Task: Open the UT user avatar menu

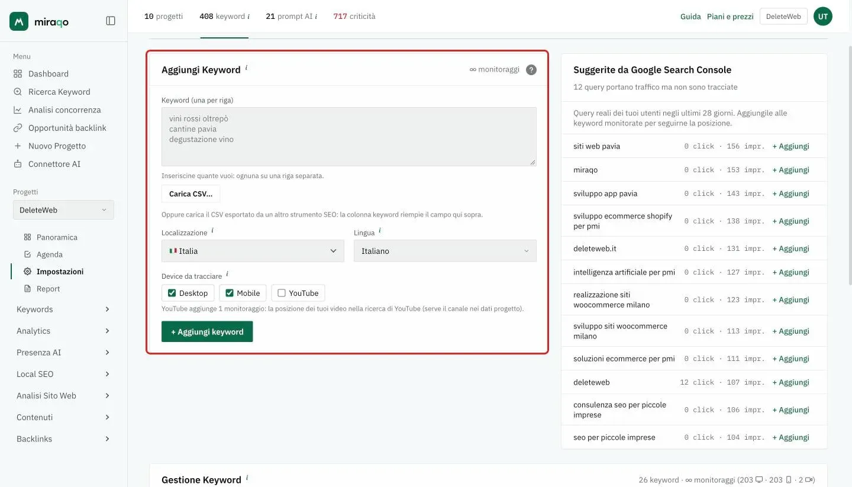Action: coord(823,17)
